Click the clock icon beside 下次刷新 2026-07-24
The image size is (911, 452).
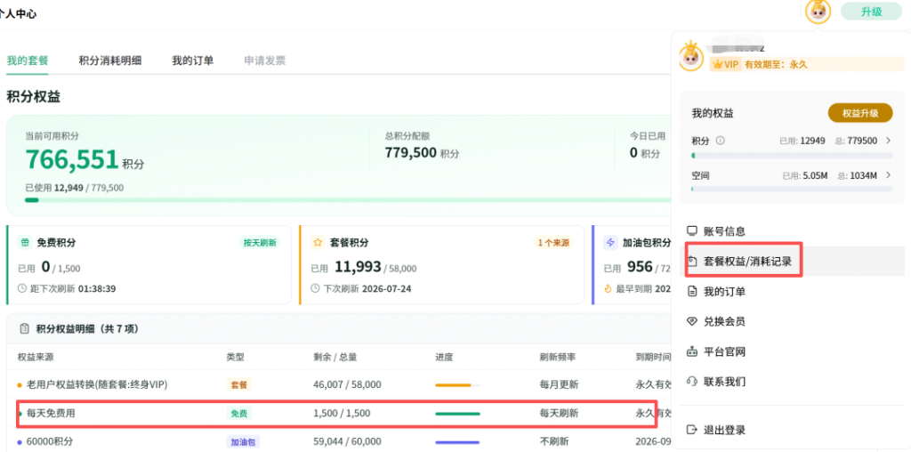click(316, 288)
